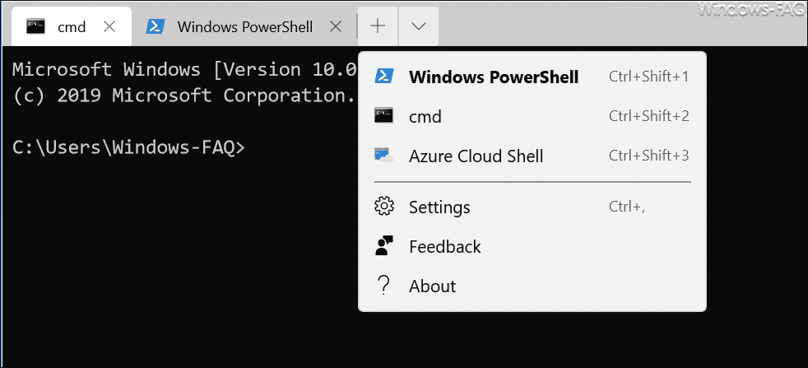Click the Azure Cloud Shell cloud icon

coord(384,155)
